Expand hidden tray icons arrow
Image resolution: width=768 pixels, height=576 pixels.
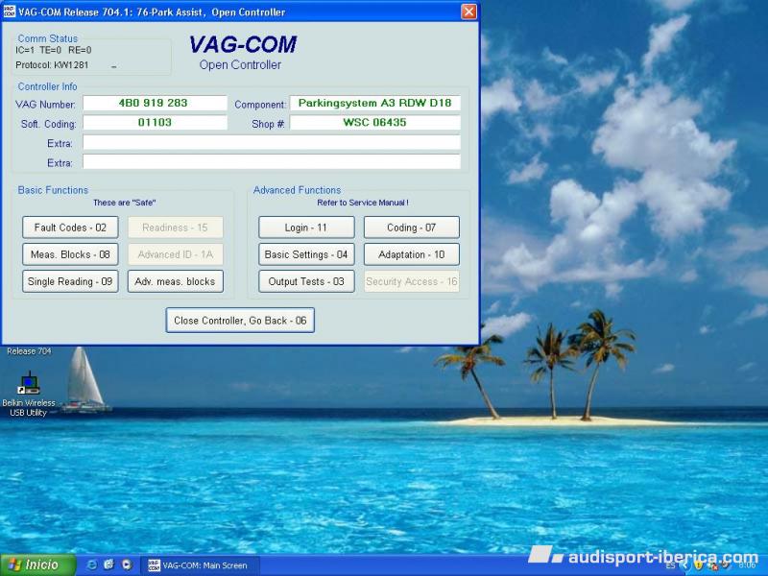[685, 565]
